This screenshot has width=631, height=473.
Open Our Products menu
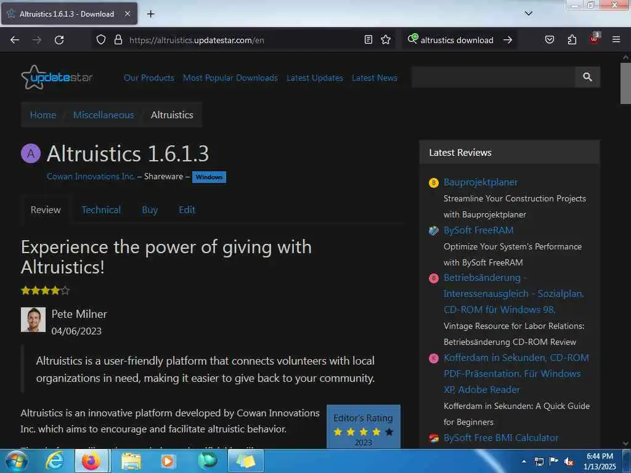tap(149, 78)
